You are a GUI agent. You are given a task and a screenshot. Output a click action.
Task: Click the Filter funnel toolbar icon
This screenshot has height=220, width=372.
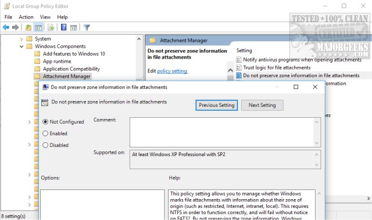[x=87, y=27]
